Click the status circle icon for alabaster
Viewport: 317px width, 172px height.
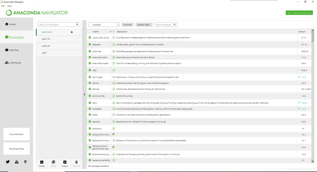[x=114, y=45]
